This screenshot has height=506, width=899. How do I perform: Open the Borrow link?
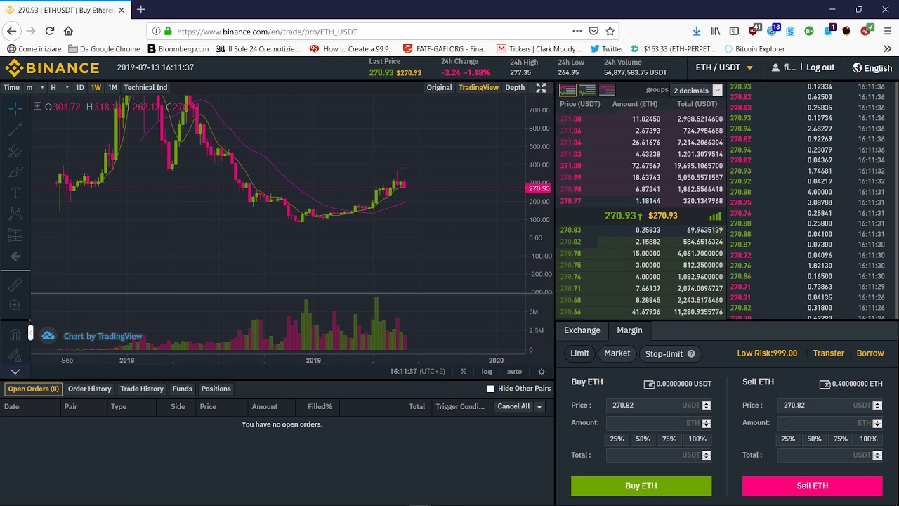point(870,353)
